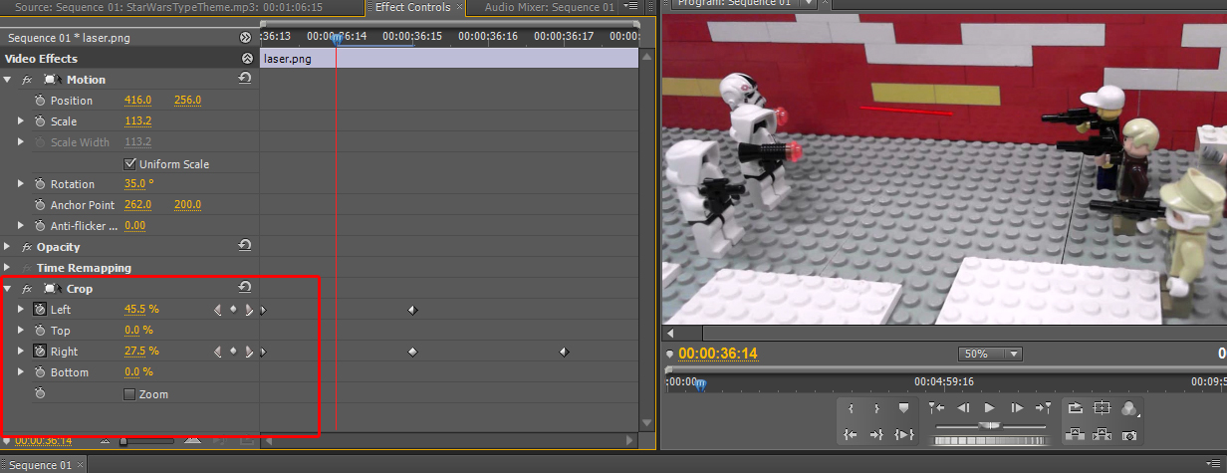The height and width of the screenshot is (473, 1227).
Task: Go to In point
Action: pos(850,434)
